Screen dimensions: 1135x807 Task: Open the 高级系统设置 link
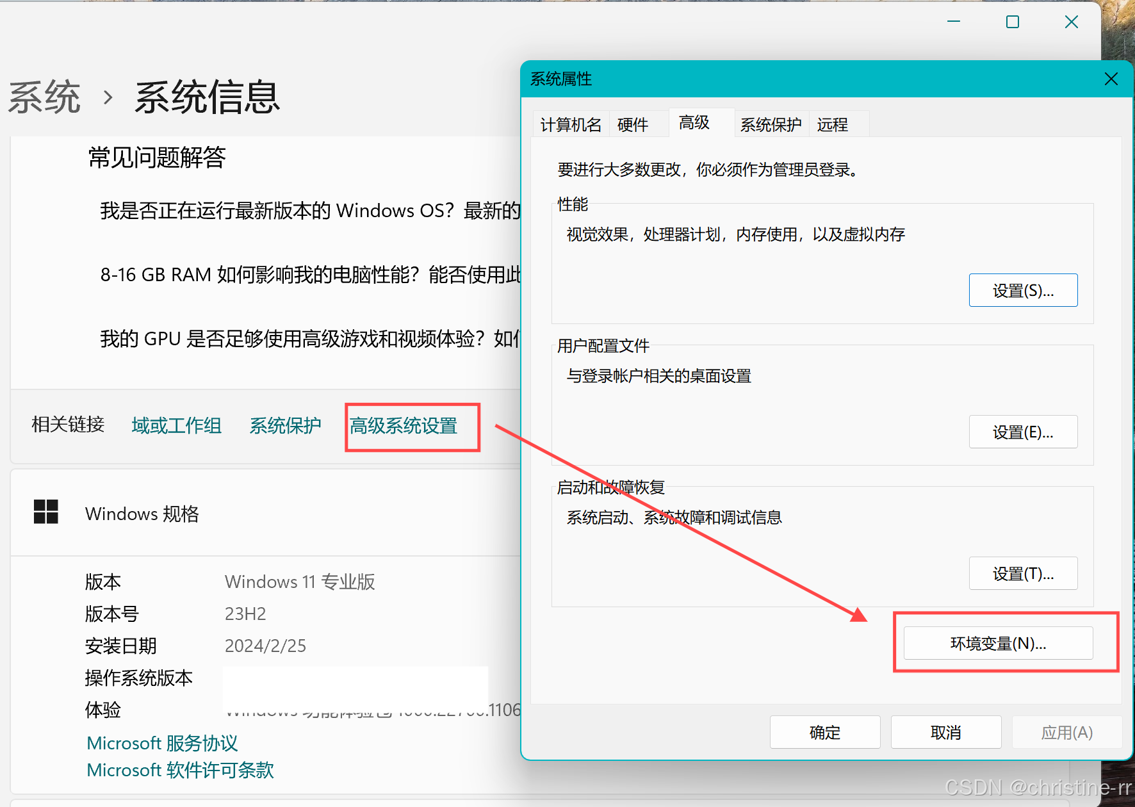404,426
